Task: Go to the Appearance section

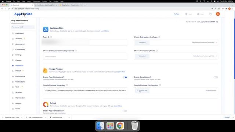Action: point(20,44)
